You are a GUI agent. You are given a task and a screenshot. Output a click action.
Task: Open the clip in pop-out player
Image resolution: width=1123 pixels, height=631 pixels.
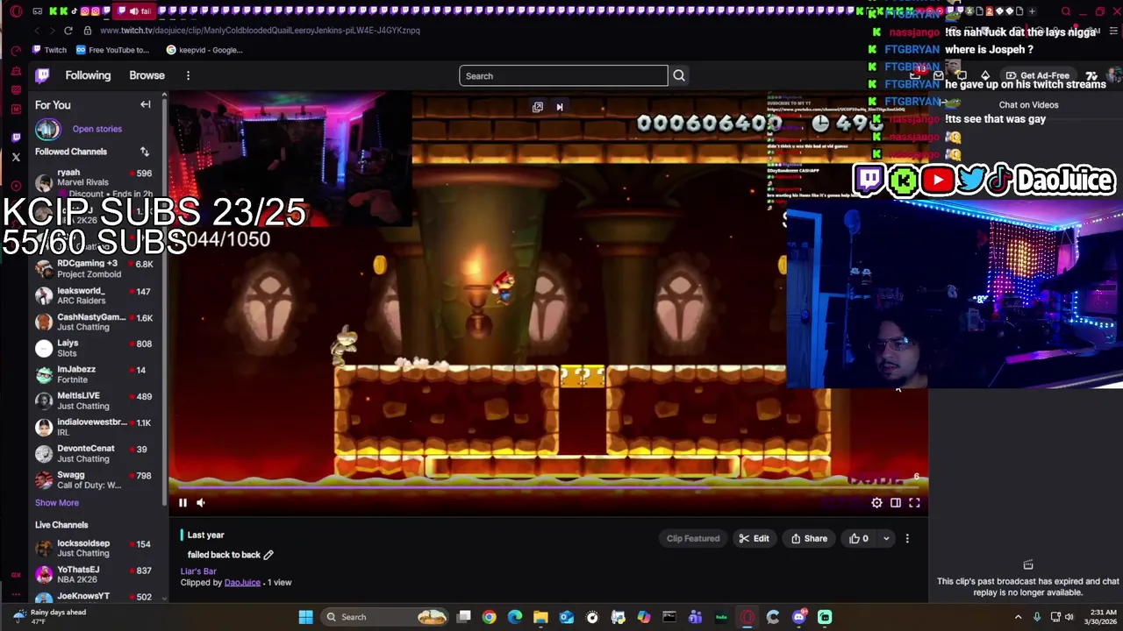(538, 107)
